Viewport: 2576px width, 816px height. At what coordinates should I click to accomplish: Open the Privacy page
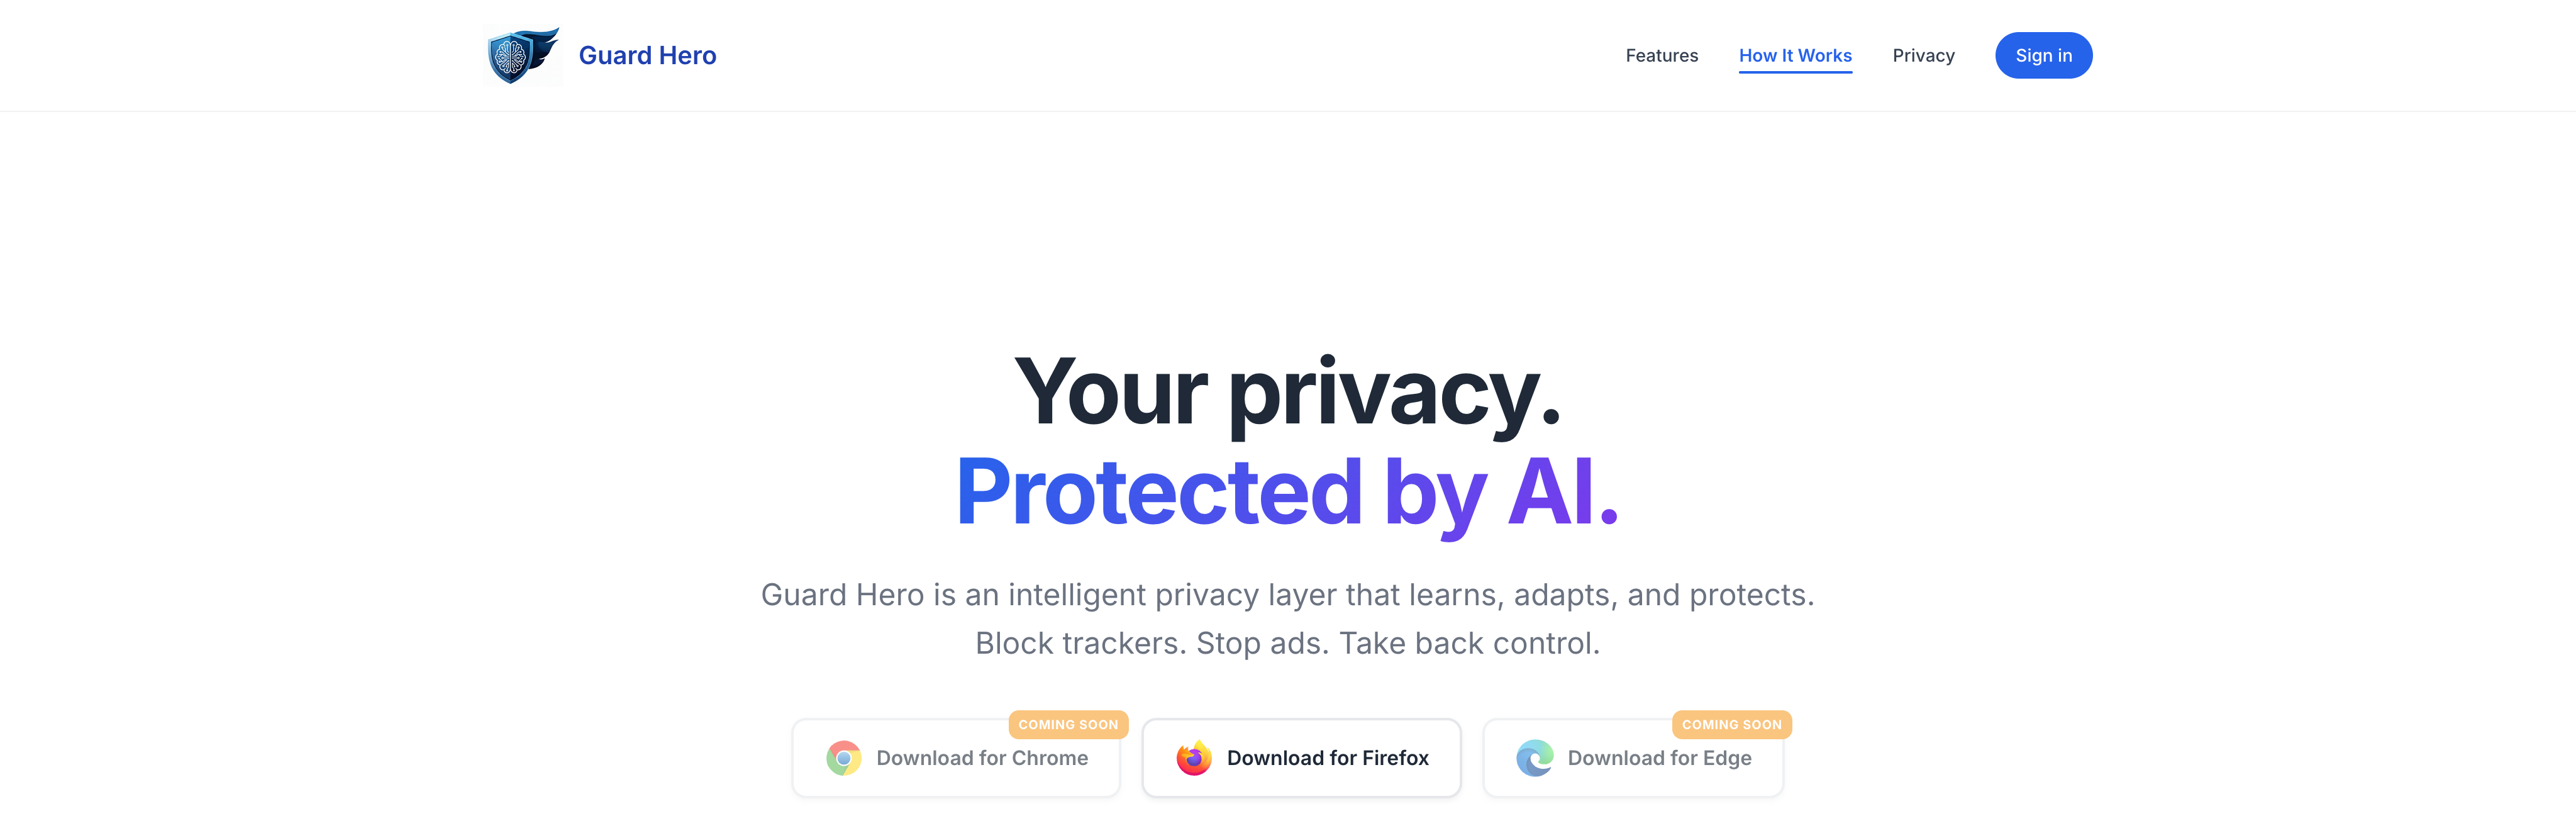tap(1923, 55)
